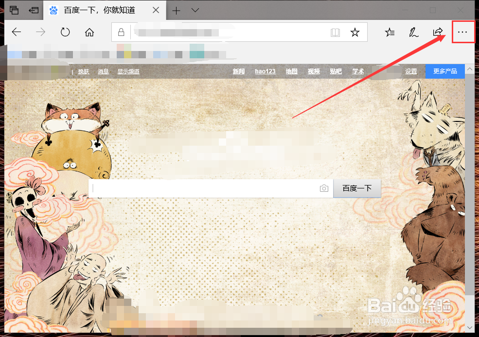The height and width of the screenshot is (337, 479).
Task: Click the 显示频道 link
Action: click(x=128, y=71)
